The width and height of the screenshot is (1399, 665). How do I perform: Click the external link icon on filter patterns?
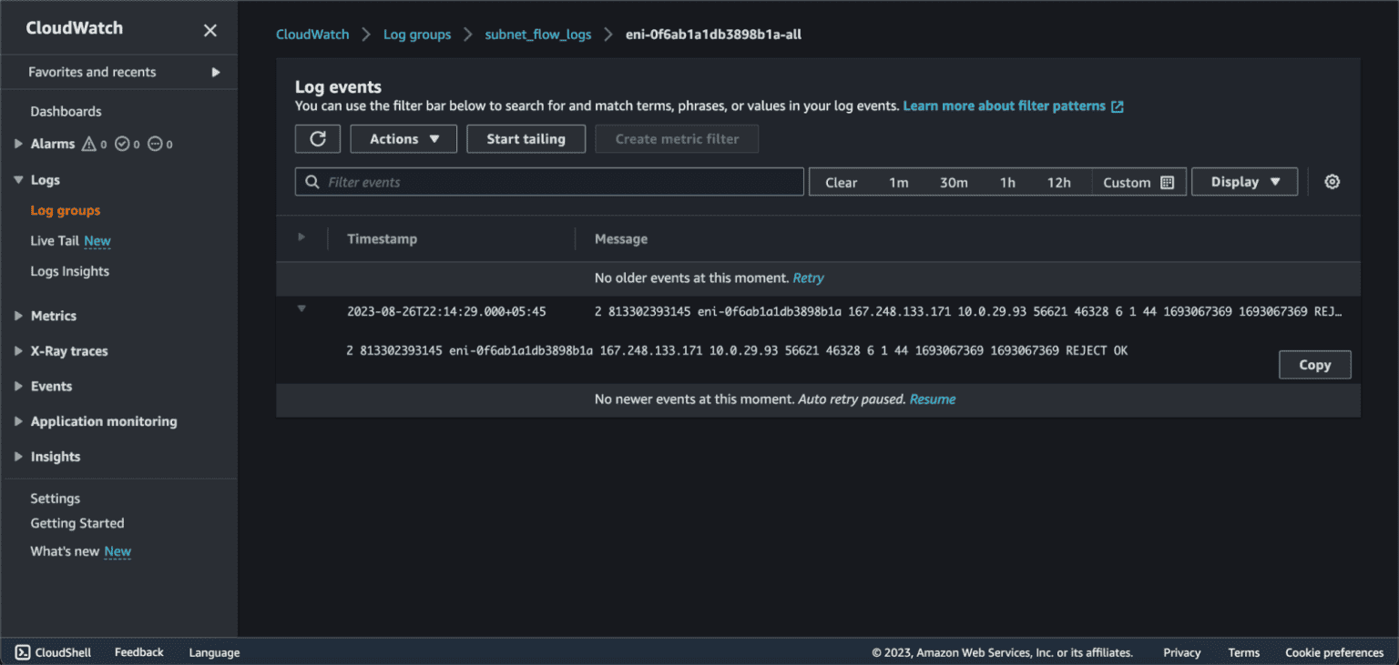pyautogui.click(x=1118, y=106)
